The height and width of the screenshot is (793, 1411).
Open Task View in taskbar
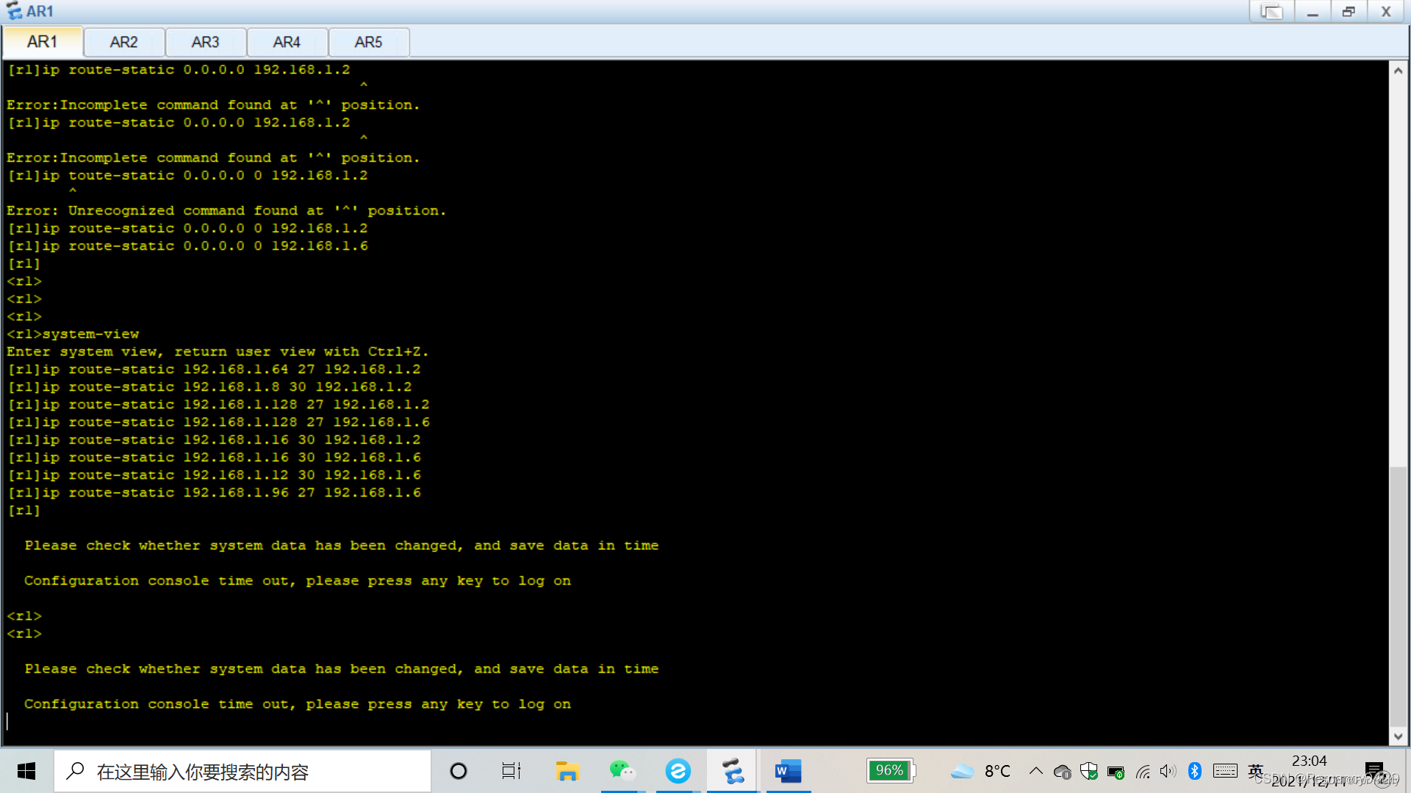click(511, 771)
